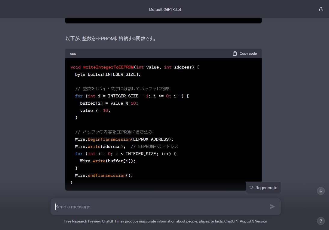This screenshot has height=230, width=329.
Task: Click the cpp language label
Action: [73, 54]
